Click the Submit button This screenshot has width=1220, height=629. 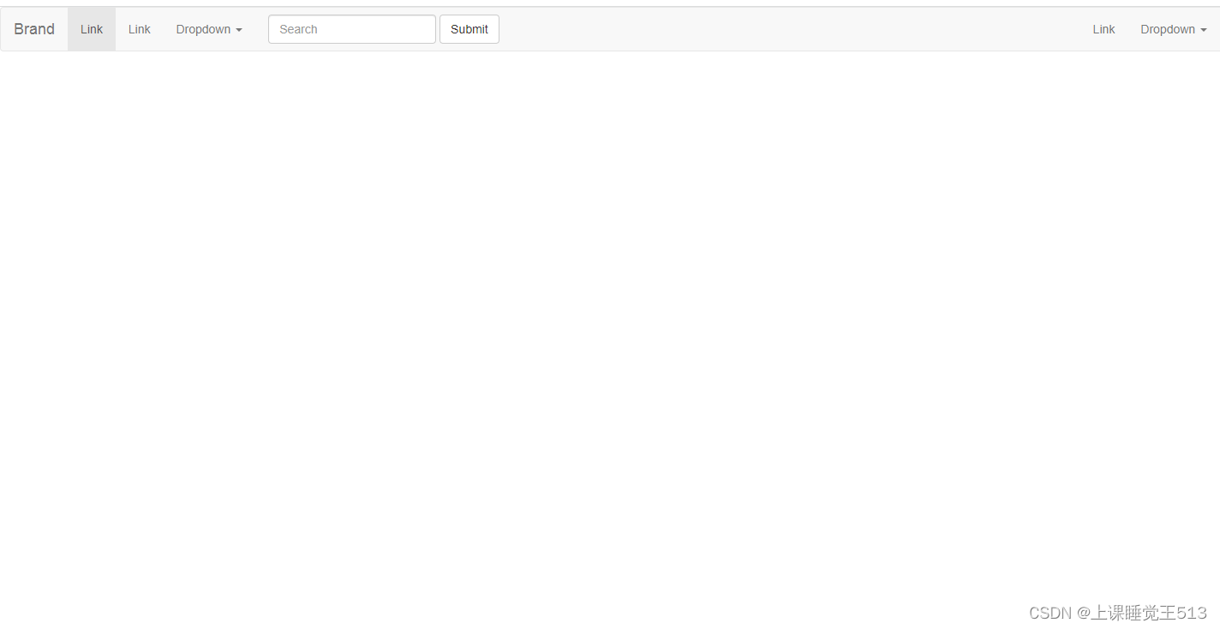[x=469, y=29]
